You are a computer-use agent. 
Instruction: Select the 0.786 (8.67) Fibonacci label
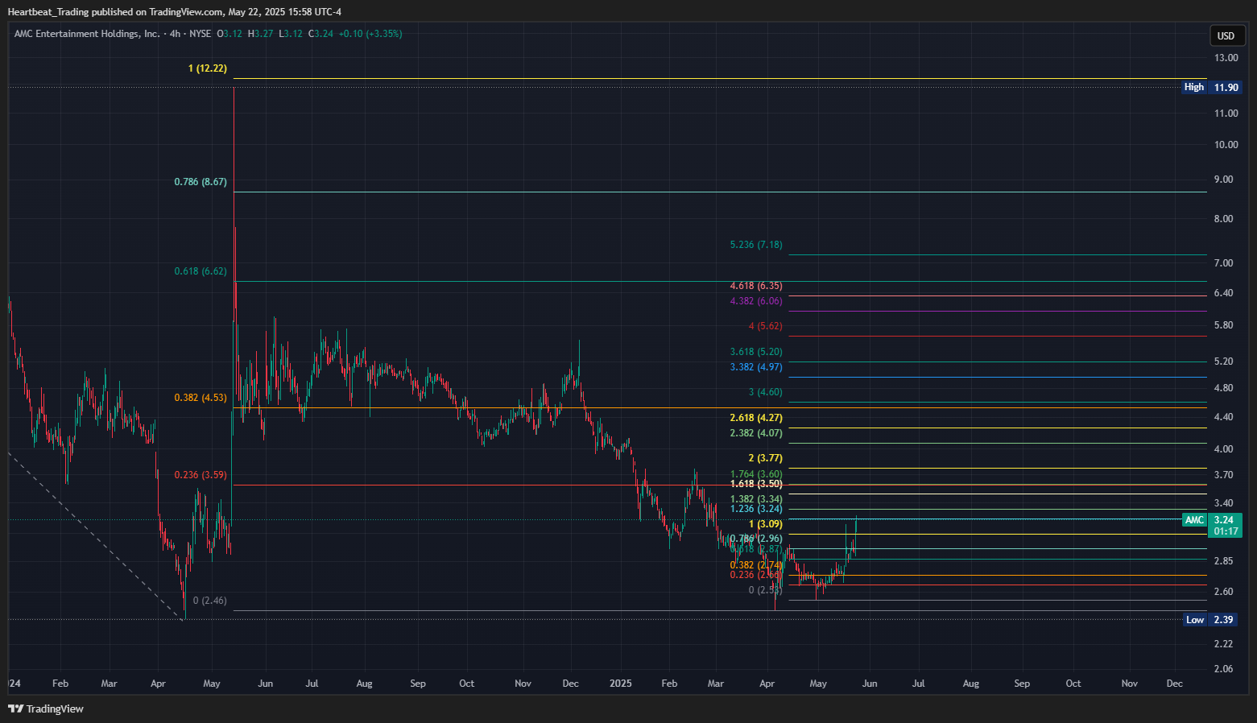coord(201,182)
